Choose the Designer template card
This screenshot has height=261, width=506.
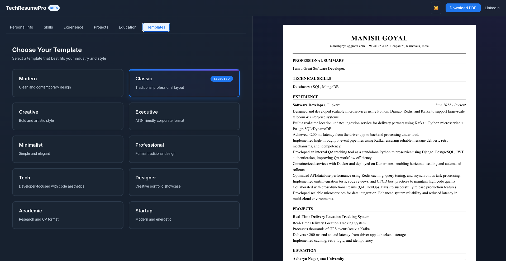[184, 182]
